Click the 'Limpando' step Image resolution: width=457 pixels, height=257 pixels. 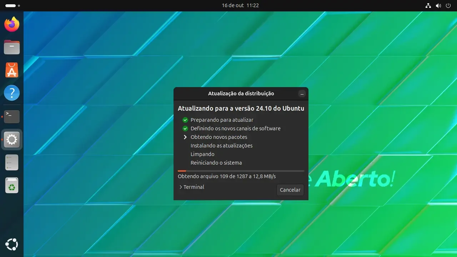click(202, 154)
